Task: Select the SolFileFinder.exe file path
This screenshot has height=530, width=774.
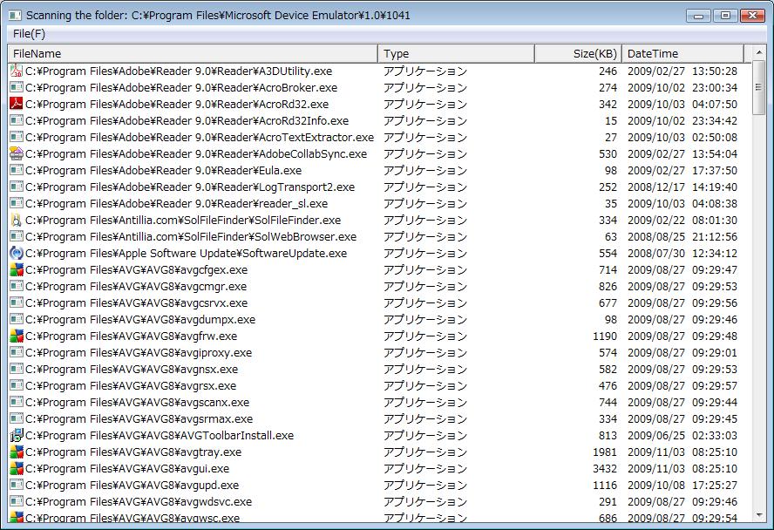Action: coord(183,220)
